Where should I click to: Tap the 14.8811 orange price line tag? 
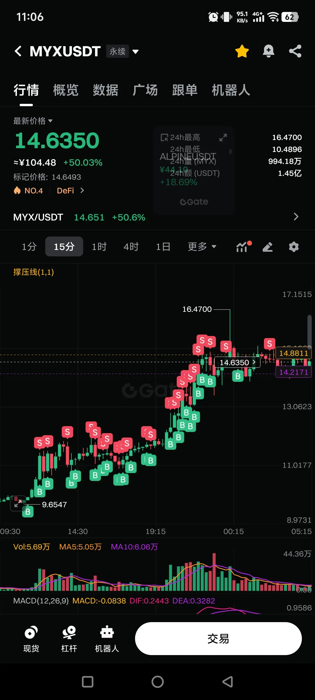click(293, 353)
